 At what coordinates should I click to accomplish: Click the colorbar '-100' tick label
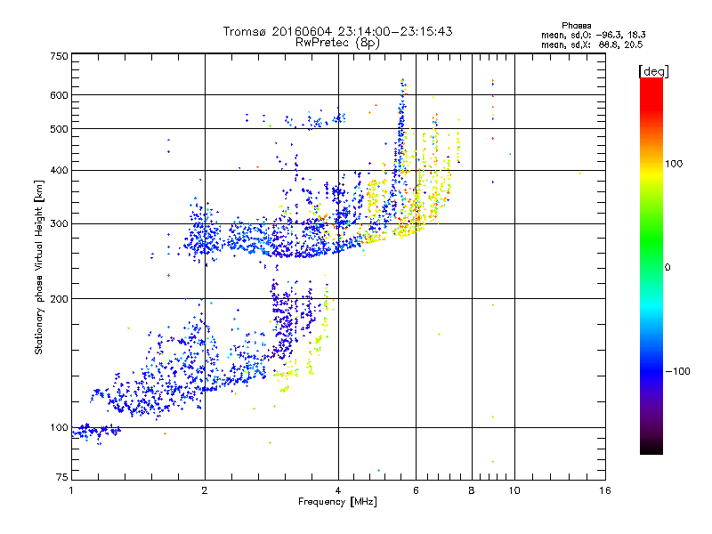(x=677, y=371)
